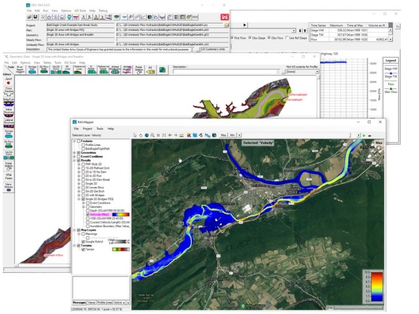Screen dimensions: 419x314
Task: Expand the Geometries tree node
Action: click(74, 152)
